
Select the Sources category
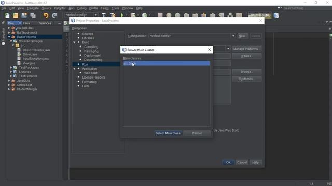click(x=88, y=34)
